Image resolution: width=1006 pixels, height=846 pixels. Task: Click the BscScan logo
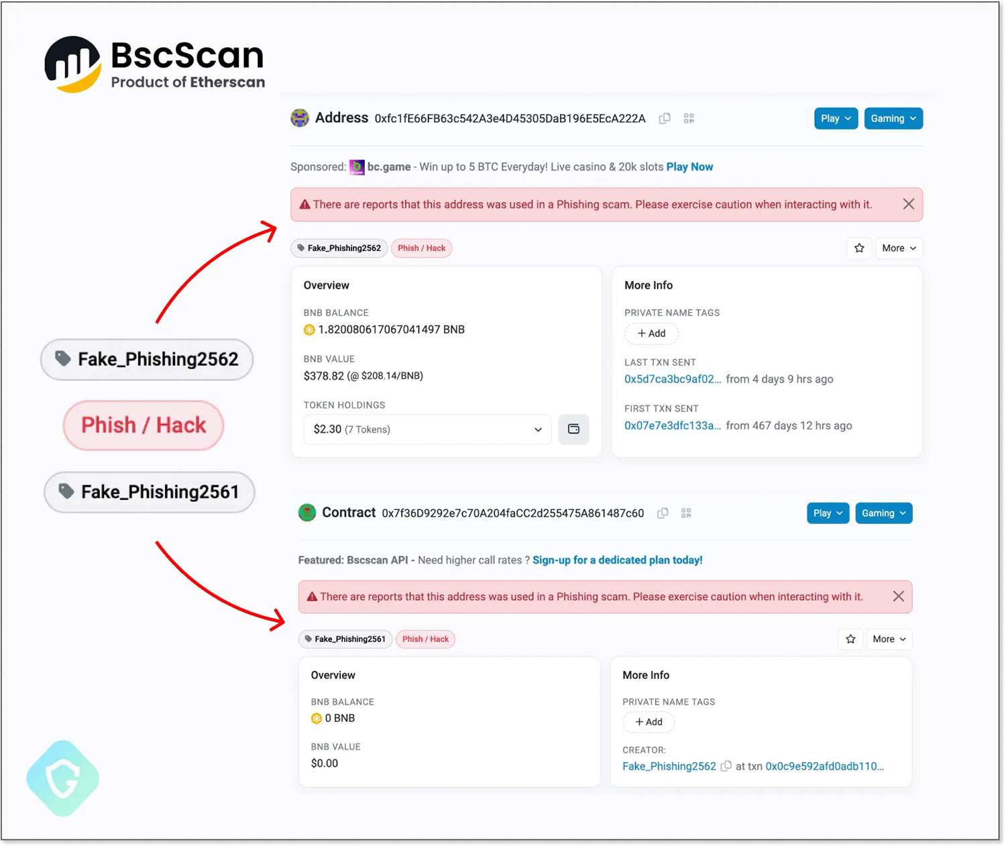pos(154,64)
